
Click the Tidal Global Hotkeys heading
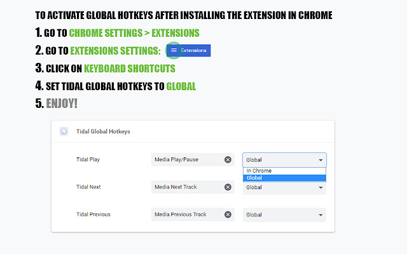pyautogui.click(x=103, y=131)
